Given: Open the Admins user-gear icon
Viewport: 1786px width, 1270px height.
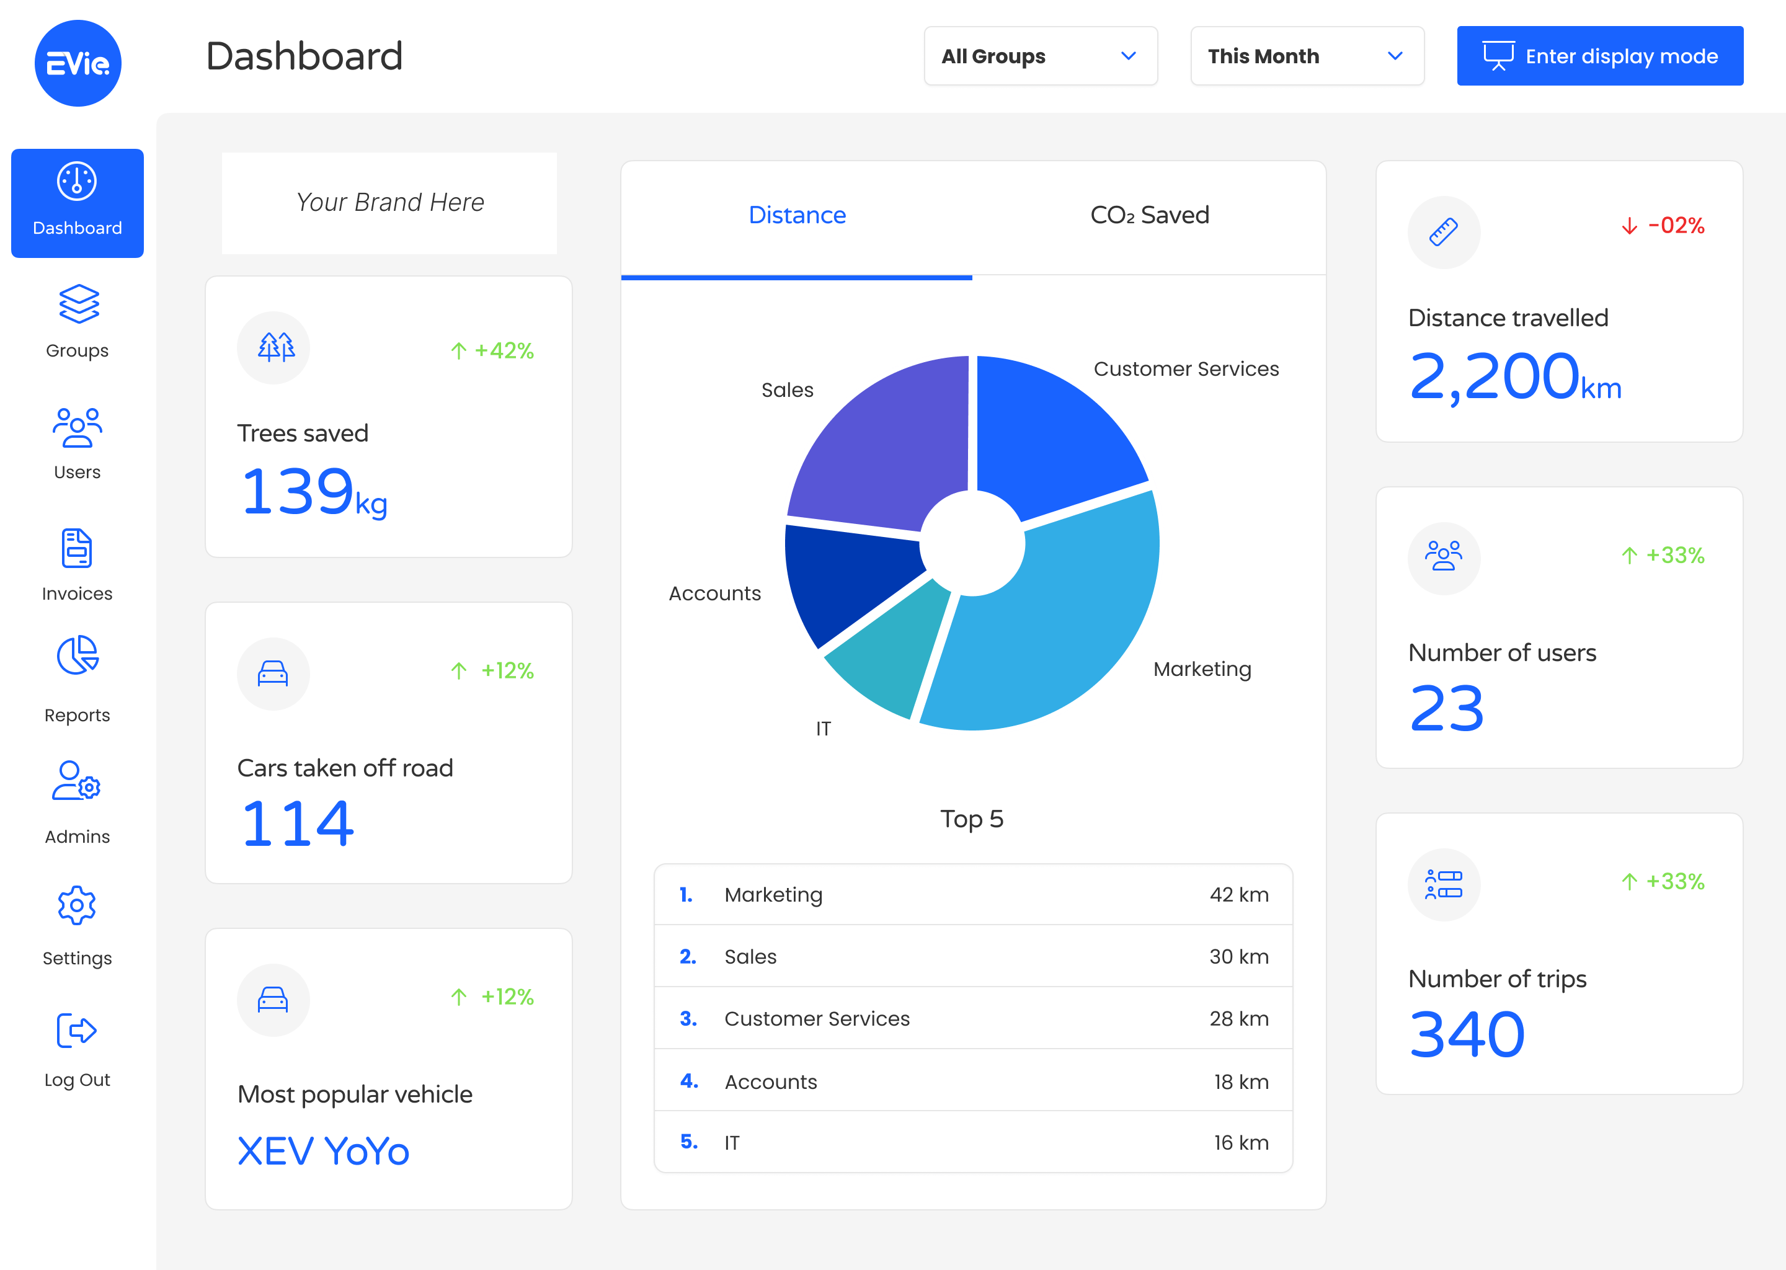Looking at the screenshot, I should 78,781.
